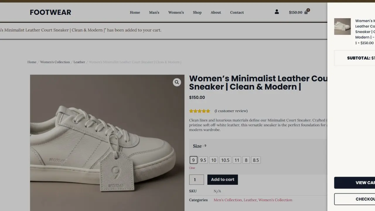Click the user account icon
375x211 pixels.
point(277,12)
